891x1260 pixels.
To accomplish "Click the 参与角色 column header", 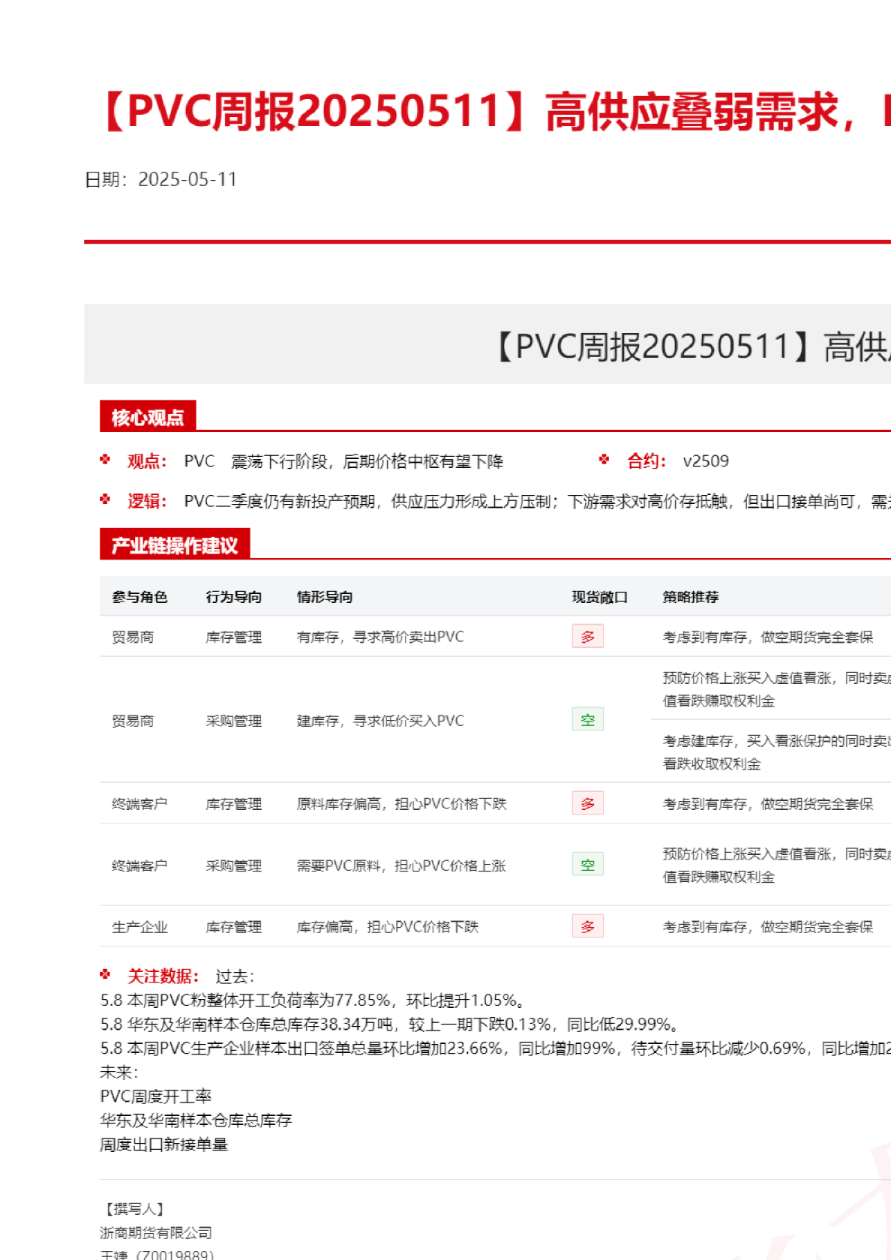I will 139,597.
